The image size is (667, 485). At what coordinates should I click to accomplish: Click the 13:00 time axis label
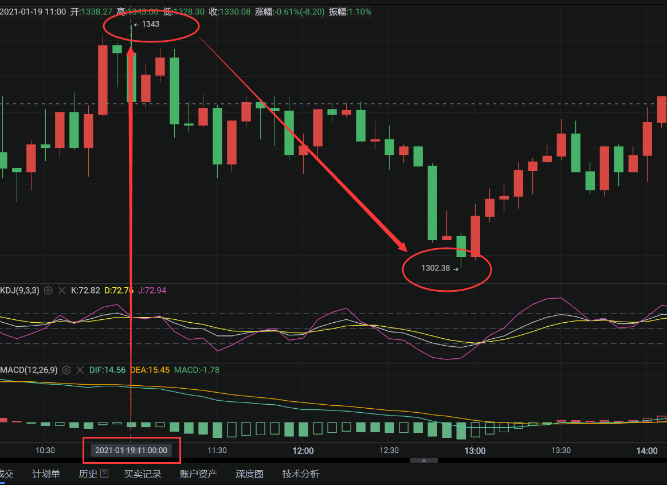(x=474, y=451)
